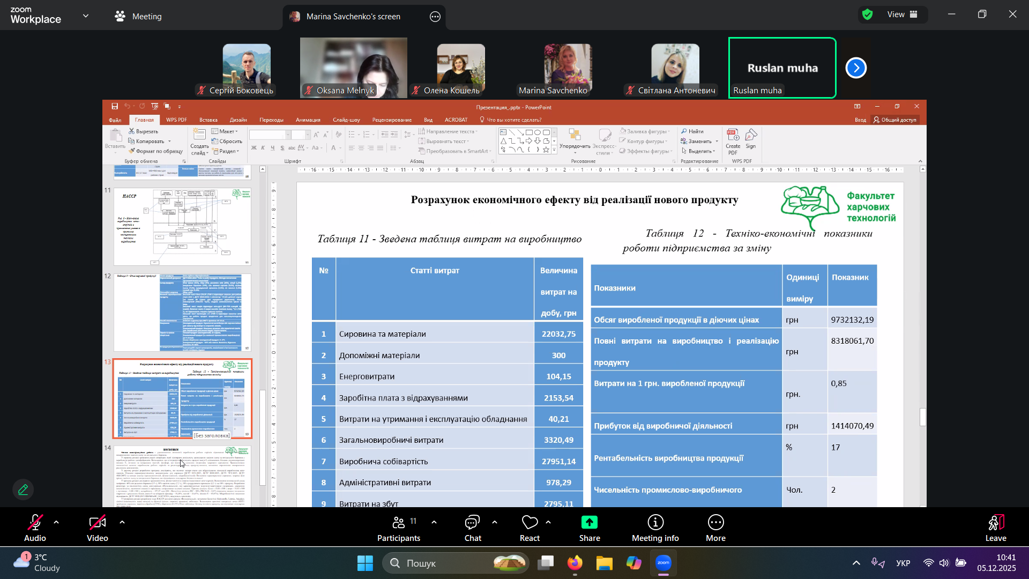The width and height of the screenshot is (1029, 579).
Task: Open Firefox from the taskbar
Action: coord(575,563)
